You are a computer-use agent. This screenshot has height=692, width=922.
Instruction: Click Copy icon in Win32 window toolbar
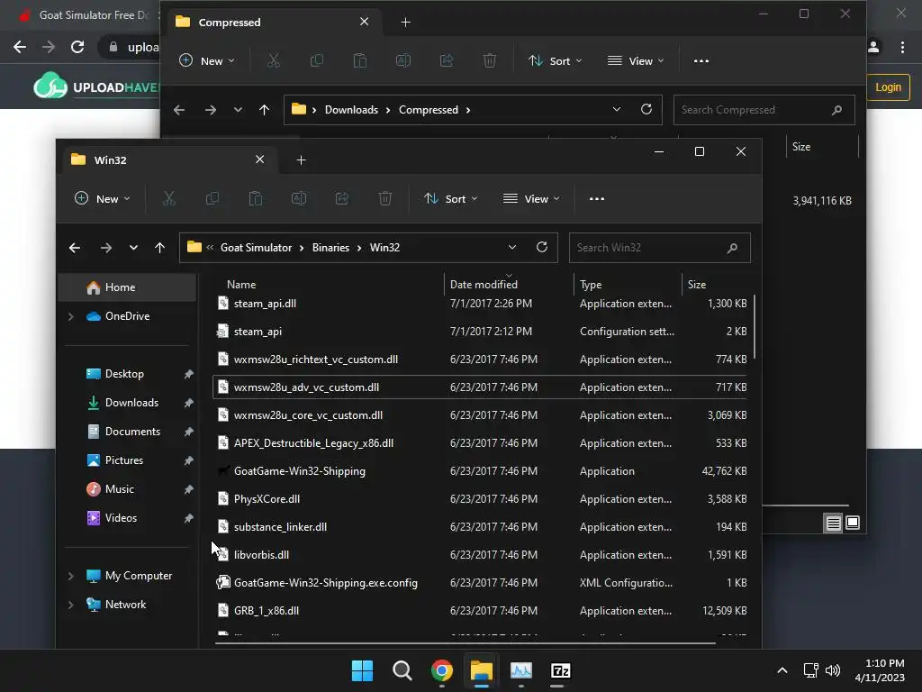(212, 199)
